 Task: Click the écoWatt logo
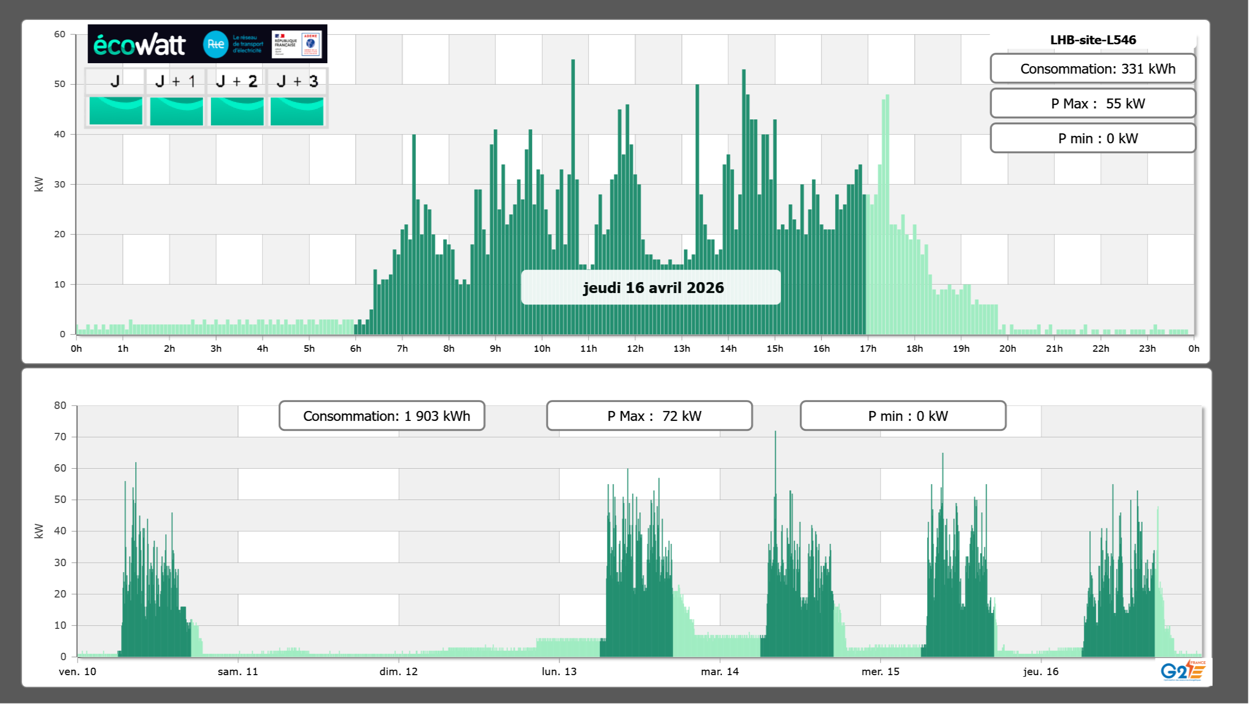tap(140, 45)
